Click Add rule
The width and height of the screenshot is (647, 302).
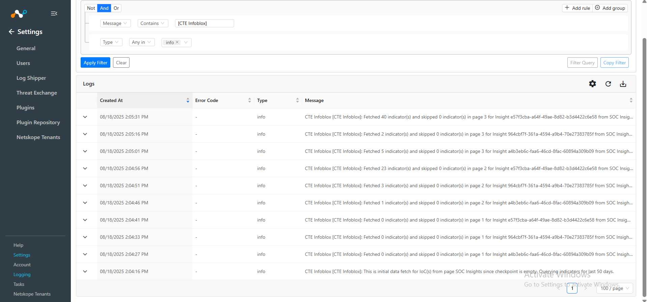[578, 8]
